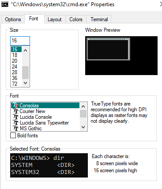Go to the Colors tab
162x189 pixels.
click(76, 19)
